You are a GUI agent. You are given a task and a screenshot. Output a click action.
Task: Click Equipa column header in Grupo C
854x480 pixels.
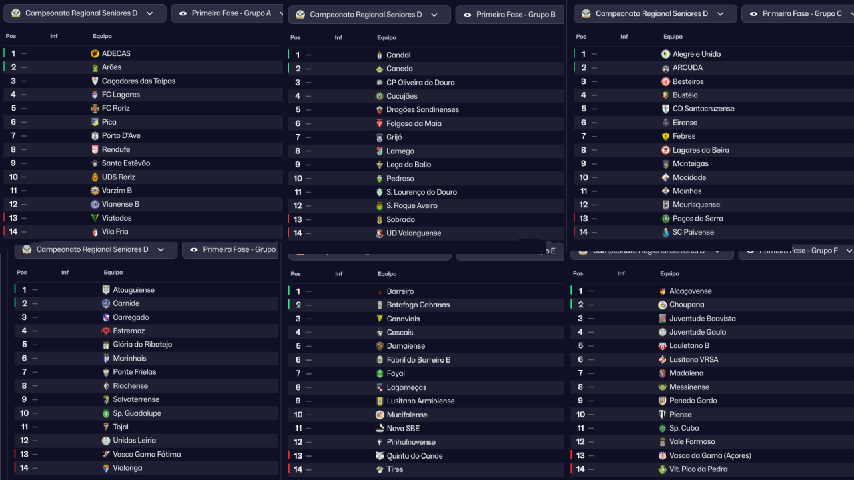coord(673,37)
